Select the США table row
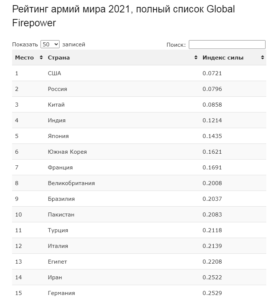 click(x=139, y=73)
